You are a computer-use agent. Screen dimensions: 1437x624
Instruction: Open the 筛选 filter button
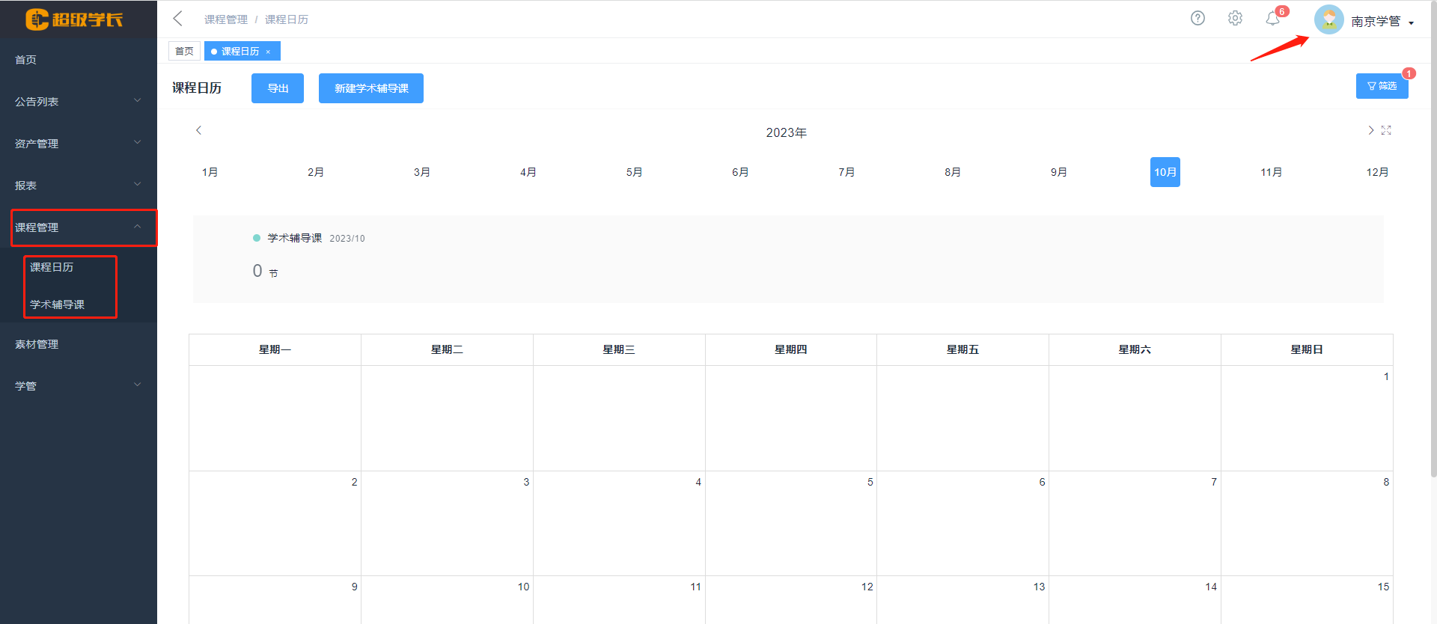[x=1382, y=86]
